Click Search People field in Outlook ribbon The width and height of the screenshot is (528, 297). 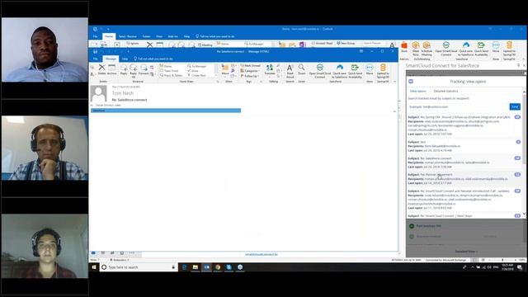click(x=374, y=43)
